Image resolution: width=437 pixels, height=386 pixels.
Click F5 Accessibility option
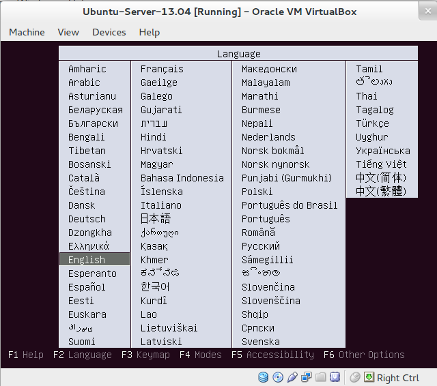click(x=272, y=355)
